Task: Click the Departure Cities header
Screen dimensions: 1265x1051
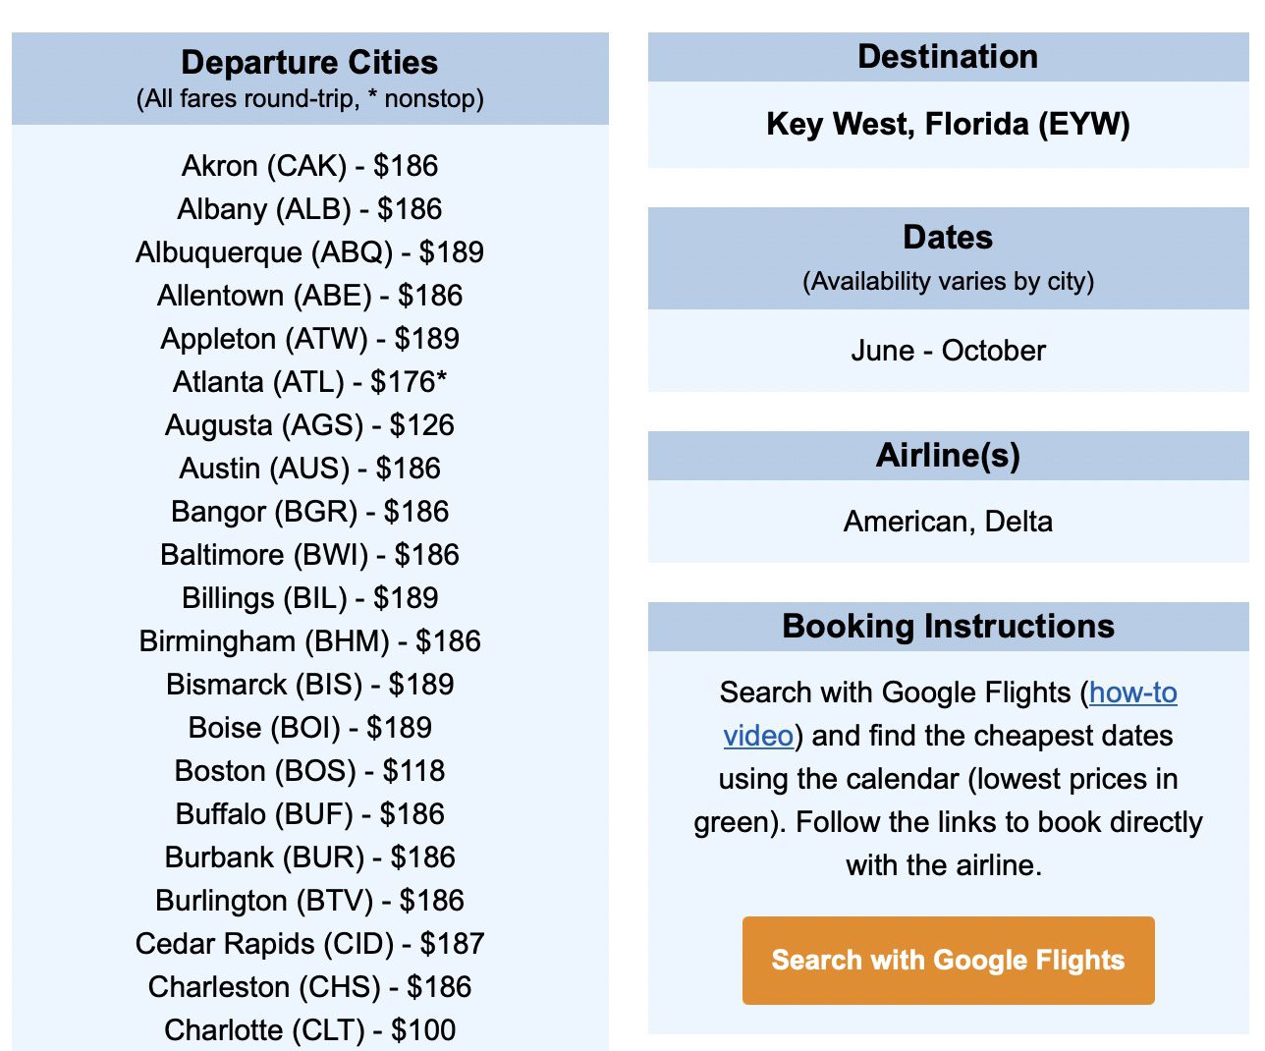Action: [x=309, y=63]
